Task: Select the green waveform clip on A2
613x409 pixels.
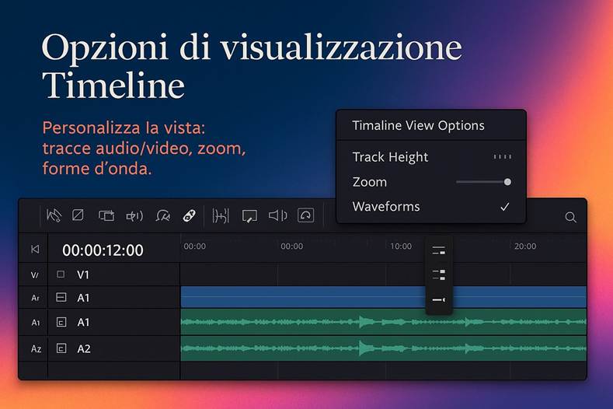Action: tap(384, 348)
